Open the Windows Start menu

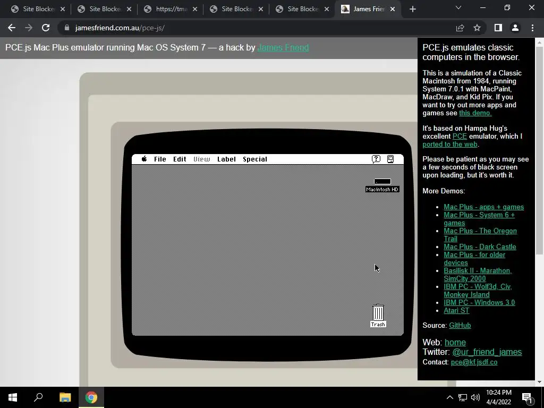(13, 397)
